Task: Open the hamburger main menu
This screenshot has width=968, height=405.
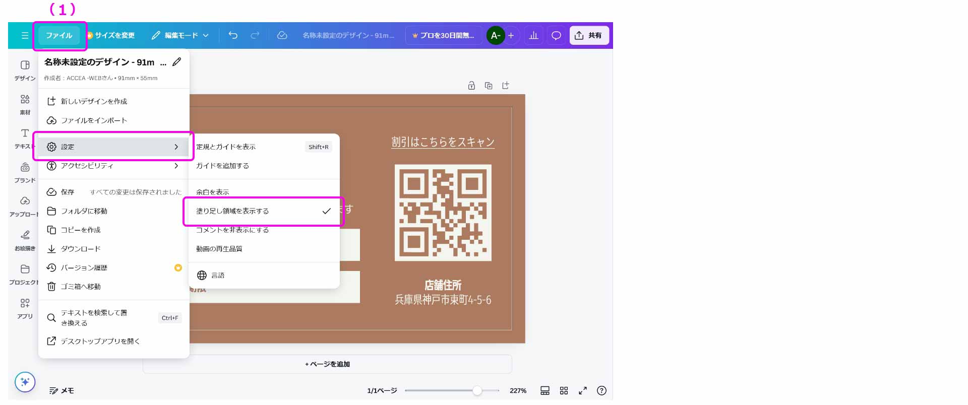Action: pos(25,35)
